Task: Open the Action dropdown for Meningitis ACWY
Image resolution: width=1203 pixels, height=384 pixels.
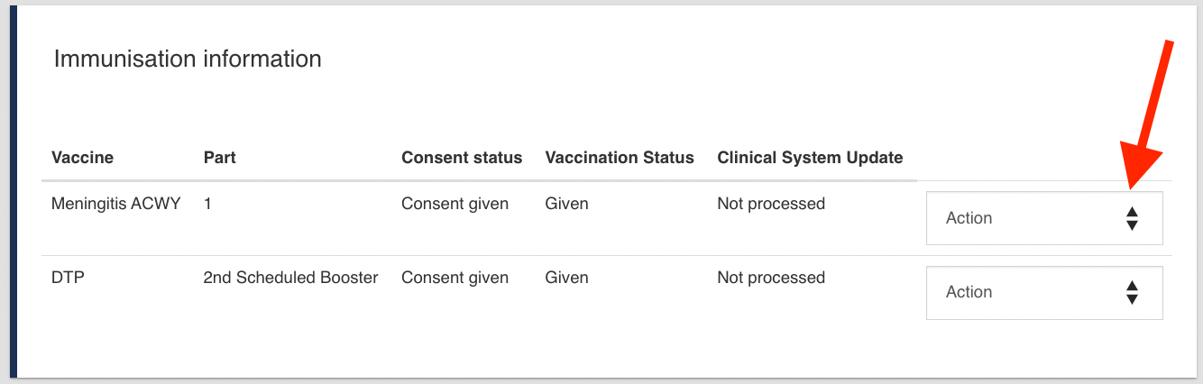Action: pyautogui.click(x=1043, y=218)
